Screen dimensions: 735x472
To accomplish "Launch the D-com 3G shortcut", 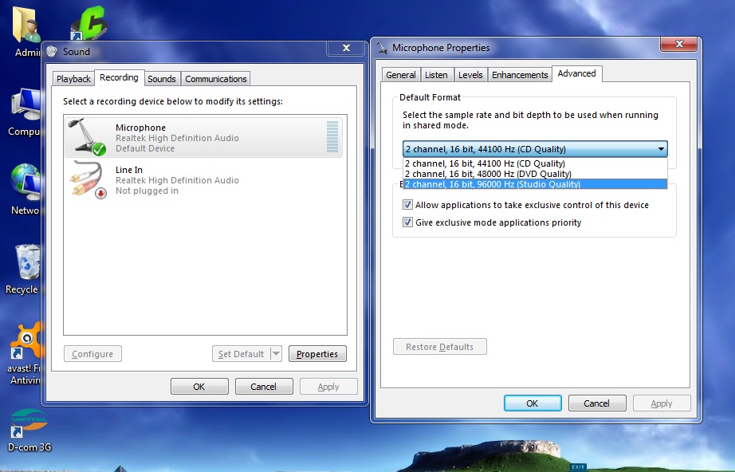I will (29, 423).
